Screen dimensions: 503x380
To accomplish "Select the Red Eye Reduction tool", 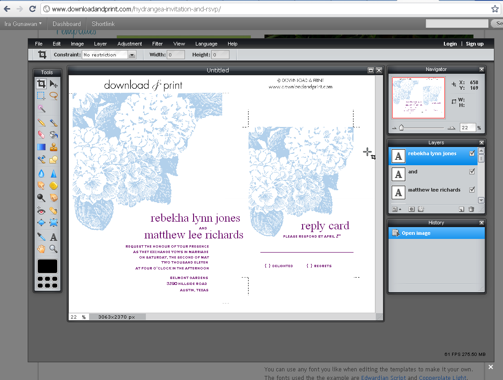I will tap(41, 211).
